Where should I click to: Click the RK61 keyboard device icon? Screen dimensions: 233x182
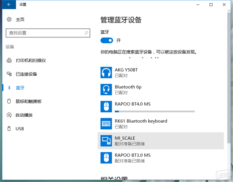[x=106, y=123]
